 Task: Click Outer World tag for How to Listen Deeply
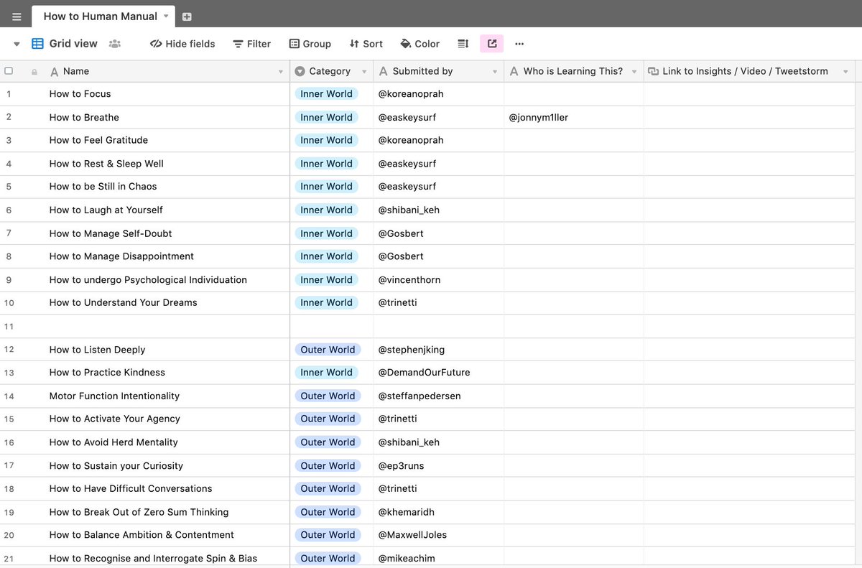pos(328,350)
